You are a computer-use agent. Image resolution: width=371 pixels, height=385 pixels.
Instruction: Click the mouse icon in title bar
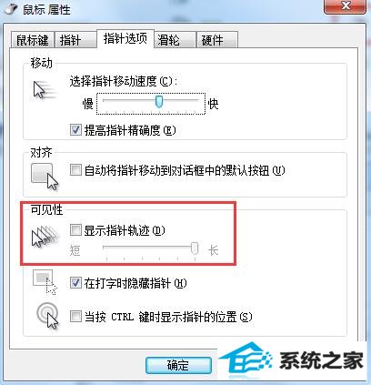[11, 9]
